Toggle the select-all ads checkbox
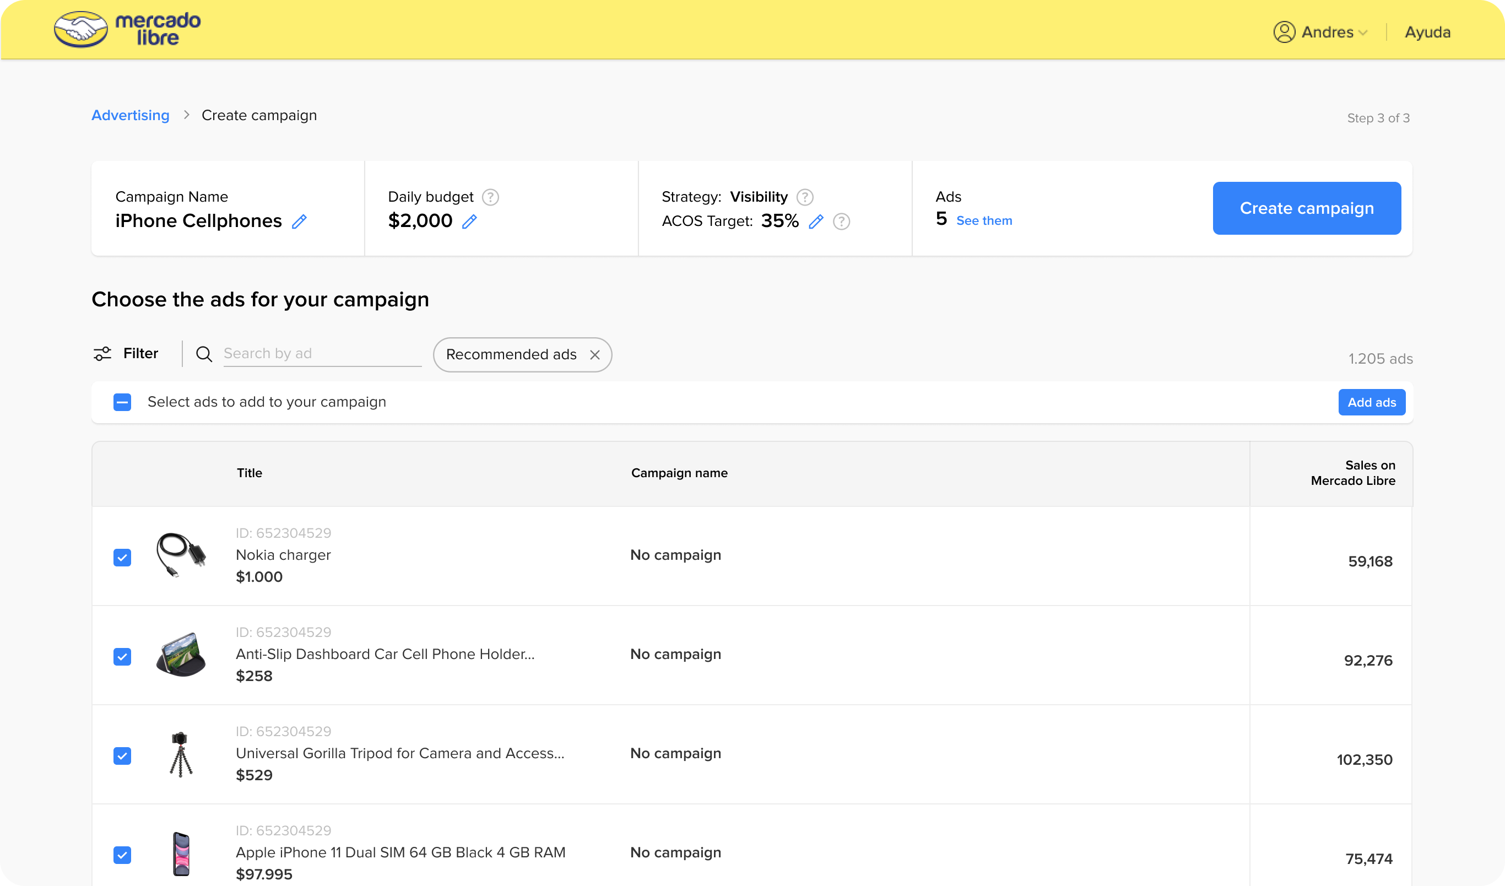The width and height of the screenshot is (1505, 886). [122, 402]
